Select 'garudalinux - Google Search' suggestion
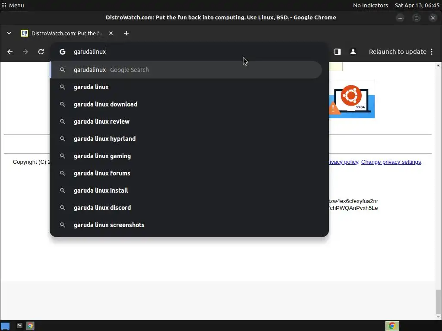This screenshot has width=442, height=331. [186, 70]
